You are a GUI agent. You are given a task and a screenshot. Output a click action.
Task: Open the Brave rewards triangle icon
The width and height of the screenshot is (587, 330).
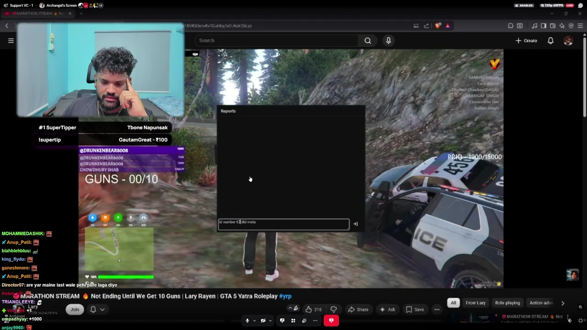click(448, 26)
